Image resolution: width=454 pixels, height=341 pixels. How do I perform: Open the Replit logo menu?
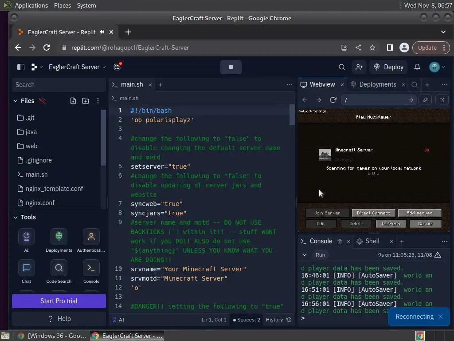tap(37, 67)
